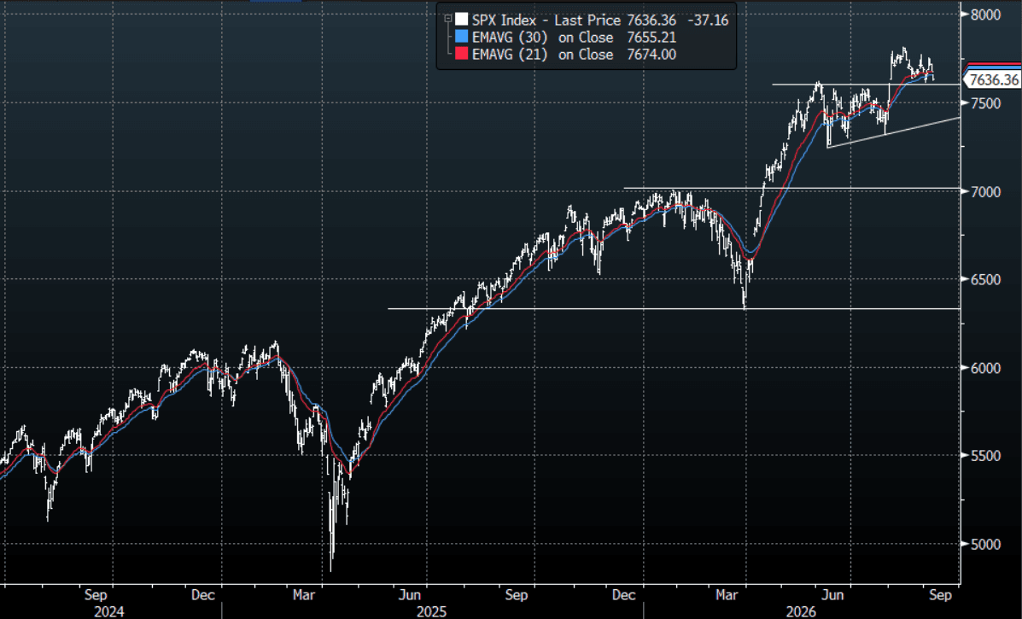Viewport: 1022px width, 619px height.
Task: Select "EMAVG (21) on Close" legend entry
Action: pos(542,54)
